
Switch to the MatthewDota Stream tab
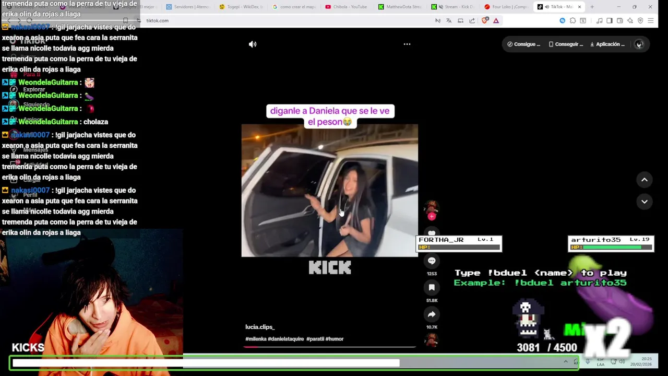(400, 7)
